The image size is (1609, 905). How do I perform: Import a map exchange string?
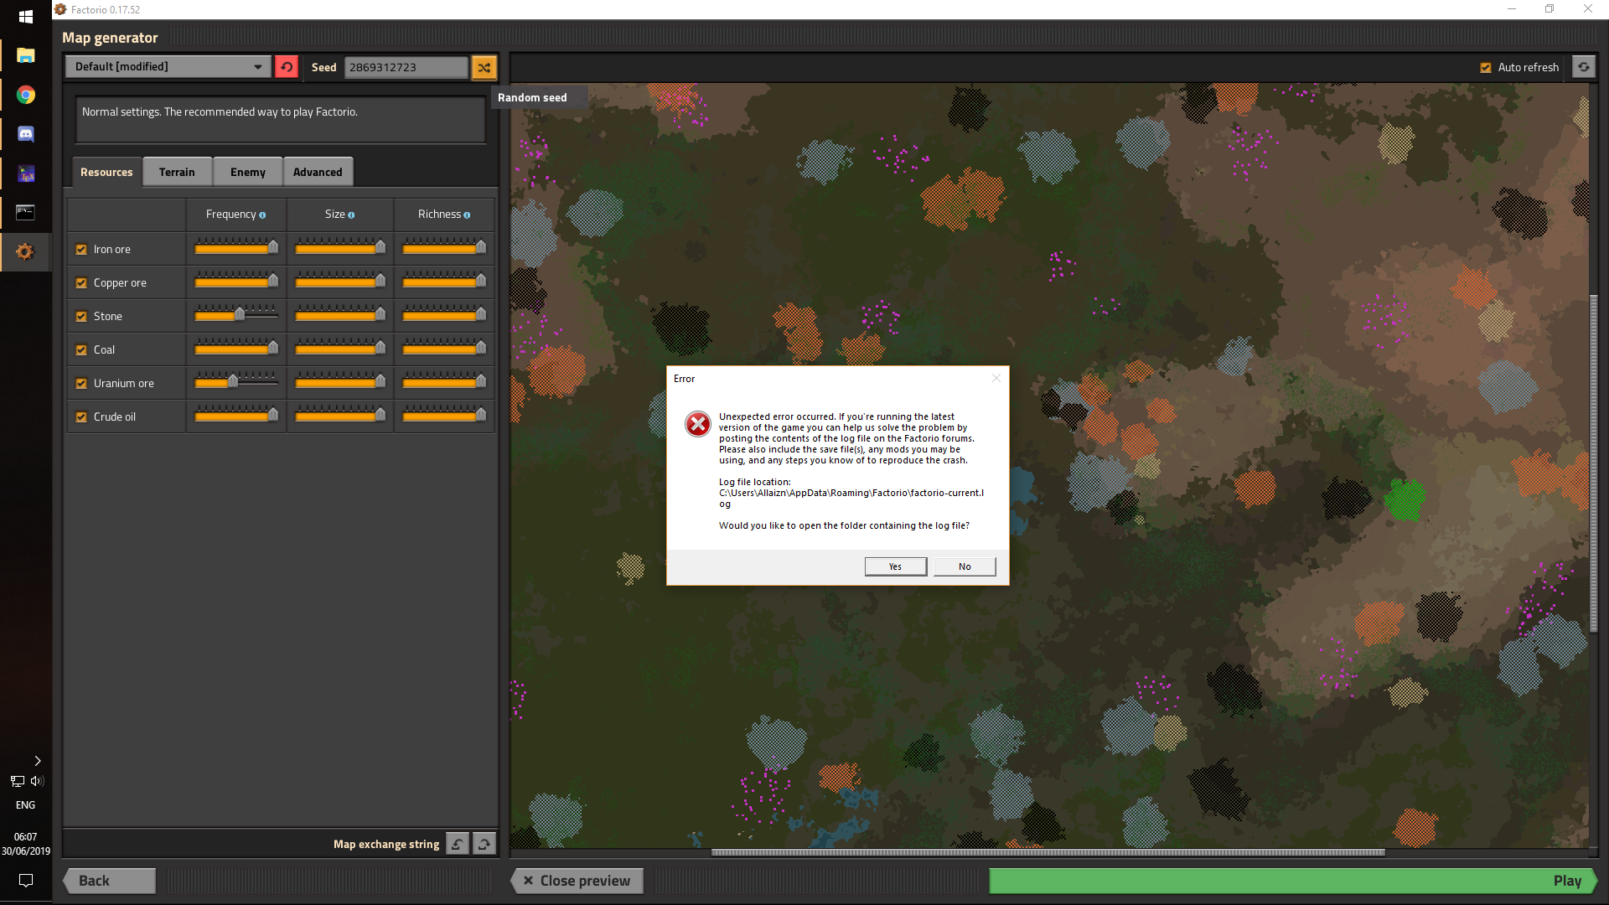click(458, 844)
